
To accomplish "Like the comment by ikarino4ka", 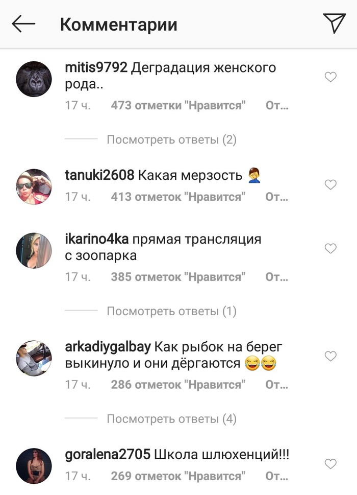I will 330,248.
